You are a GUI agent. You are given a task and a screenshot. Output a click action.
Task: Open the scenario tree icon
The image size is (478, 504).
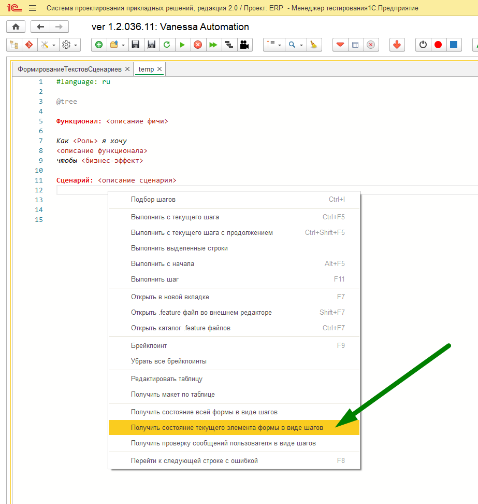[x=14, y=45]
